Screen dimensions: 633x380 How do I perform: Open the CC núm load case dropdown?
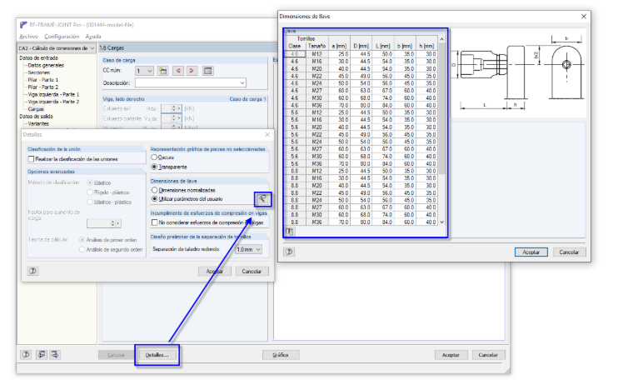[149, 71]
